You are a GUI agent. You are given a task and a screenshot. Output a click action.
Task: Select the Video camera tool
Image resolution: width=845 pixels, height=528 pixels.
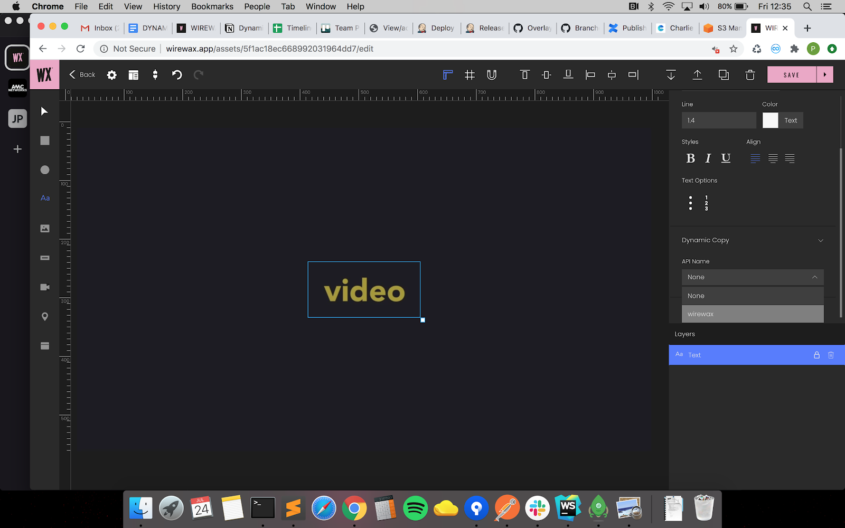[x=45, y=287]
